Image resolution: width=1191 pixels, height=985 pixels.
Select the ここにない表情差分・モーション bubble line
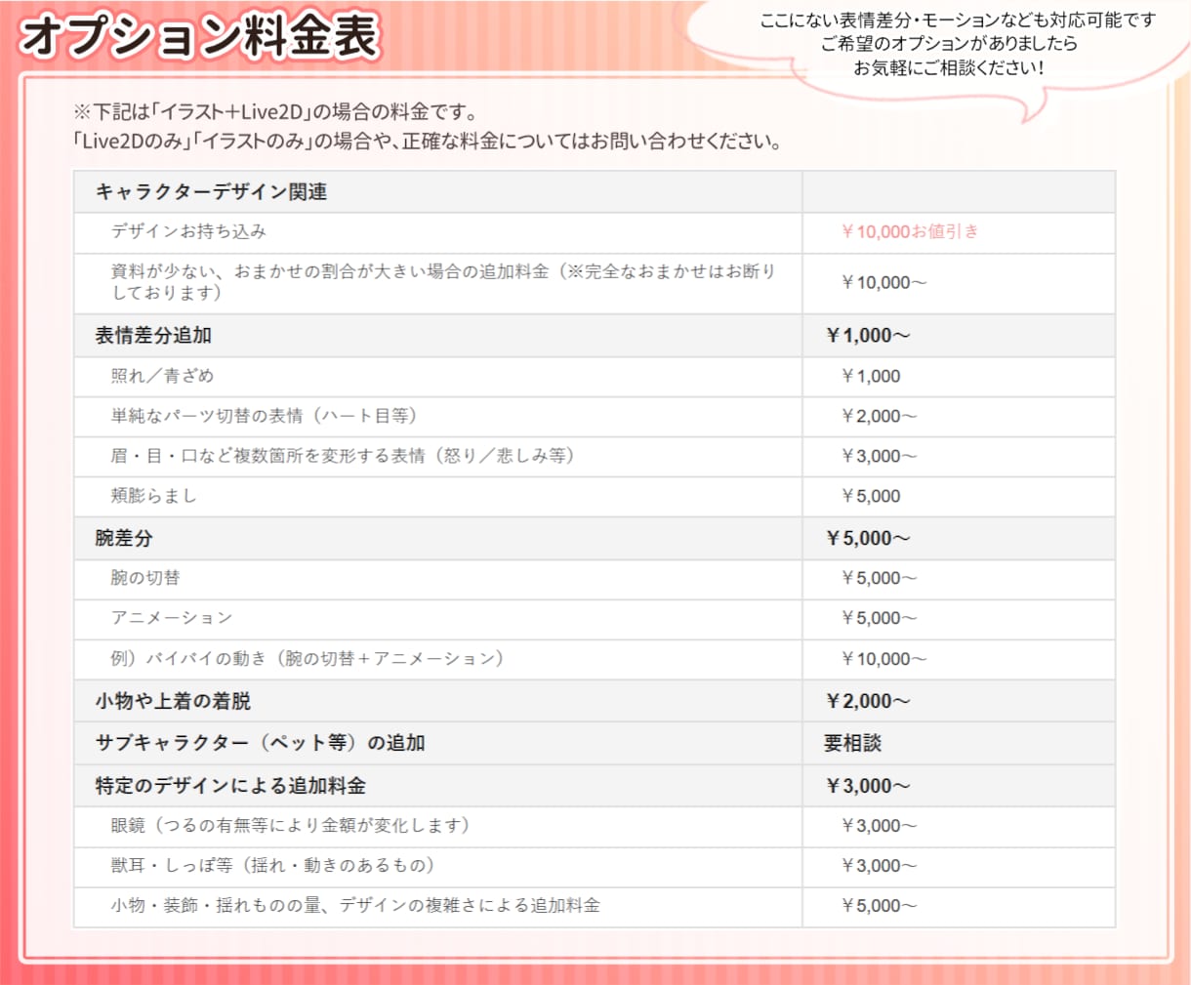(x=958, y=20)
